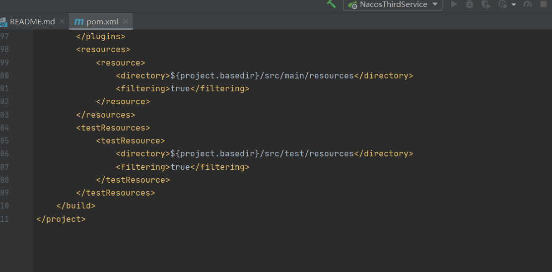Image resolution: width=552 pixels, height=272 pixels.
Task: Click the closing </plugins> tag
Action: click(x=101, y=36)
